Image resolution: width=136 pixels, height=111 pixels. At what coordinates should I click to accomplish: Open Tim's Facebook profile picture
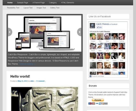click(122, 46)
